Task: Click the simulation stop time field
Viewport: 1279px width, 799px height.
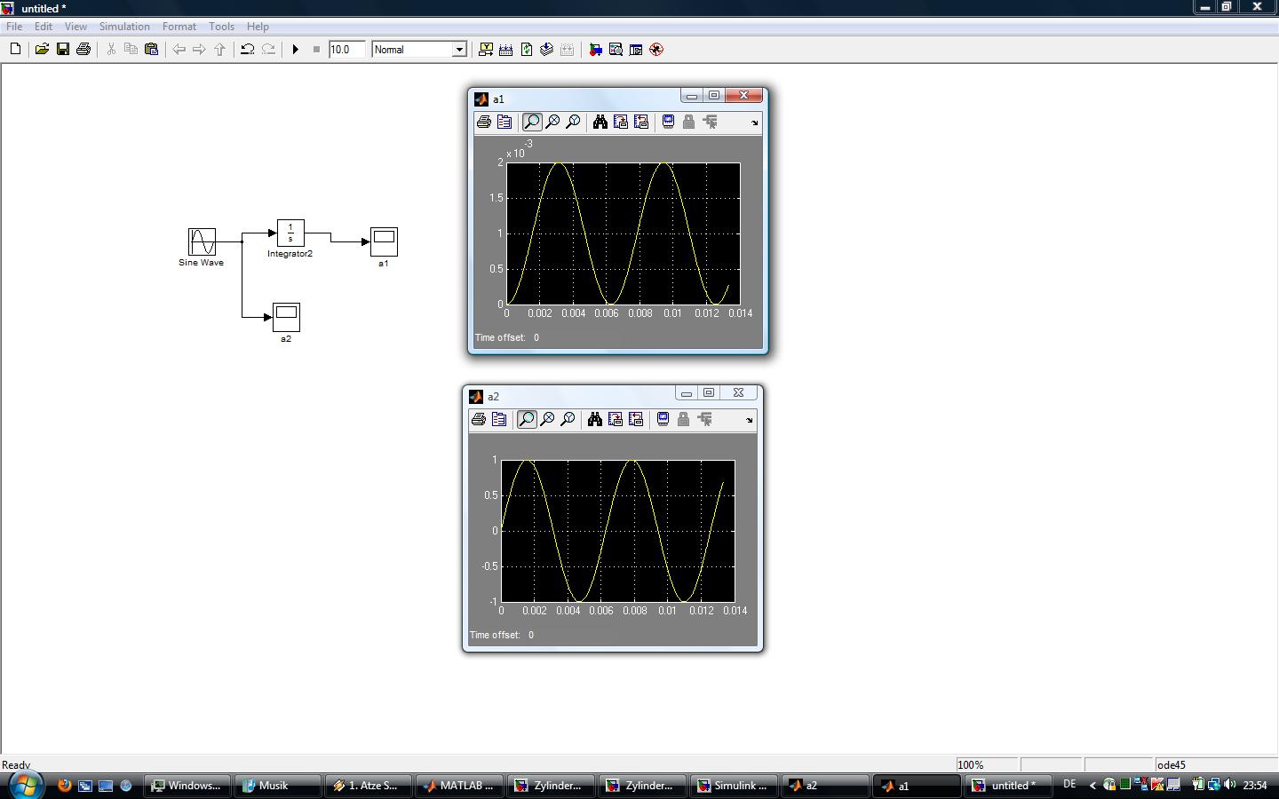Action: (x=346, y=50)
